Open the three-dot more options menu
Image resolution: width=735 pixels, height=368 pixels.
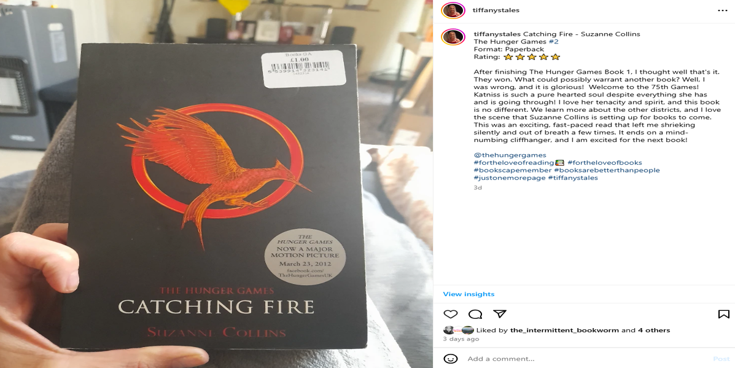point(723,10)
